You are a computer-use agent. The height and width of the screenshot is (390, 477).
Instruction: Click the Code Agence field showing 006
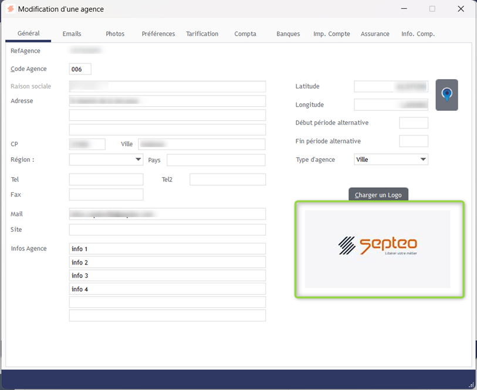(80, 69)
